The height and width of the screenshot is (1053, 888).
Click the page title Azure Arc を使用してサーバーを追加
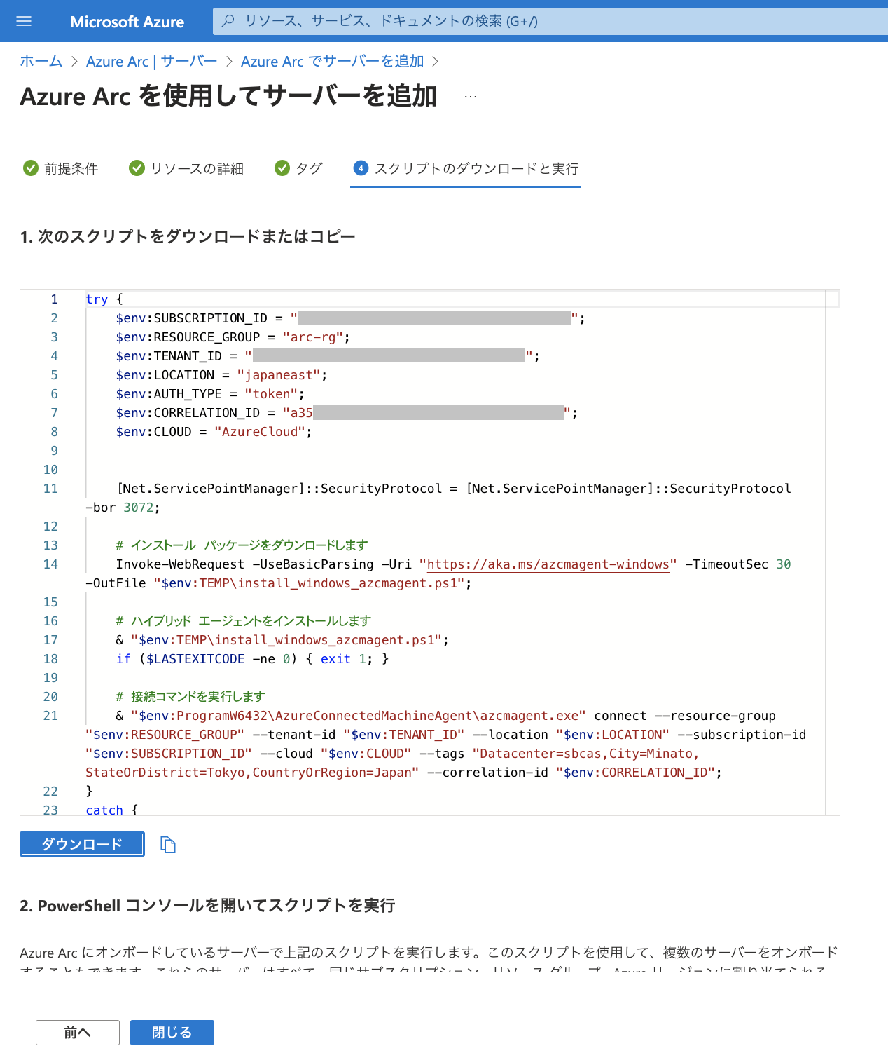[x=228, y=97]
